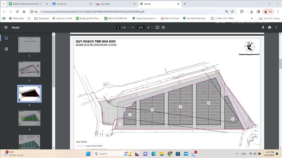282x158 pixels.
Task: Print the PDF document
Action: coord(270,27)
